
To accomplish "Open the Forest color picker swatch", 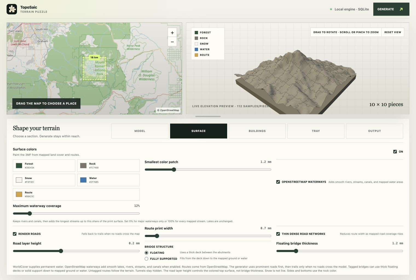I will point(19,166).
